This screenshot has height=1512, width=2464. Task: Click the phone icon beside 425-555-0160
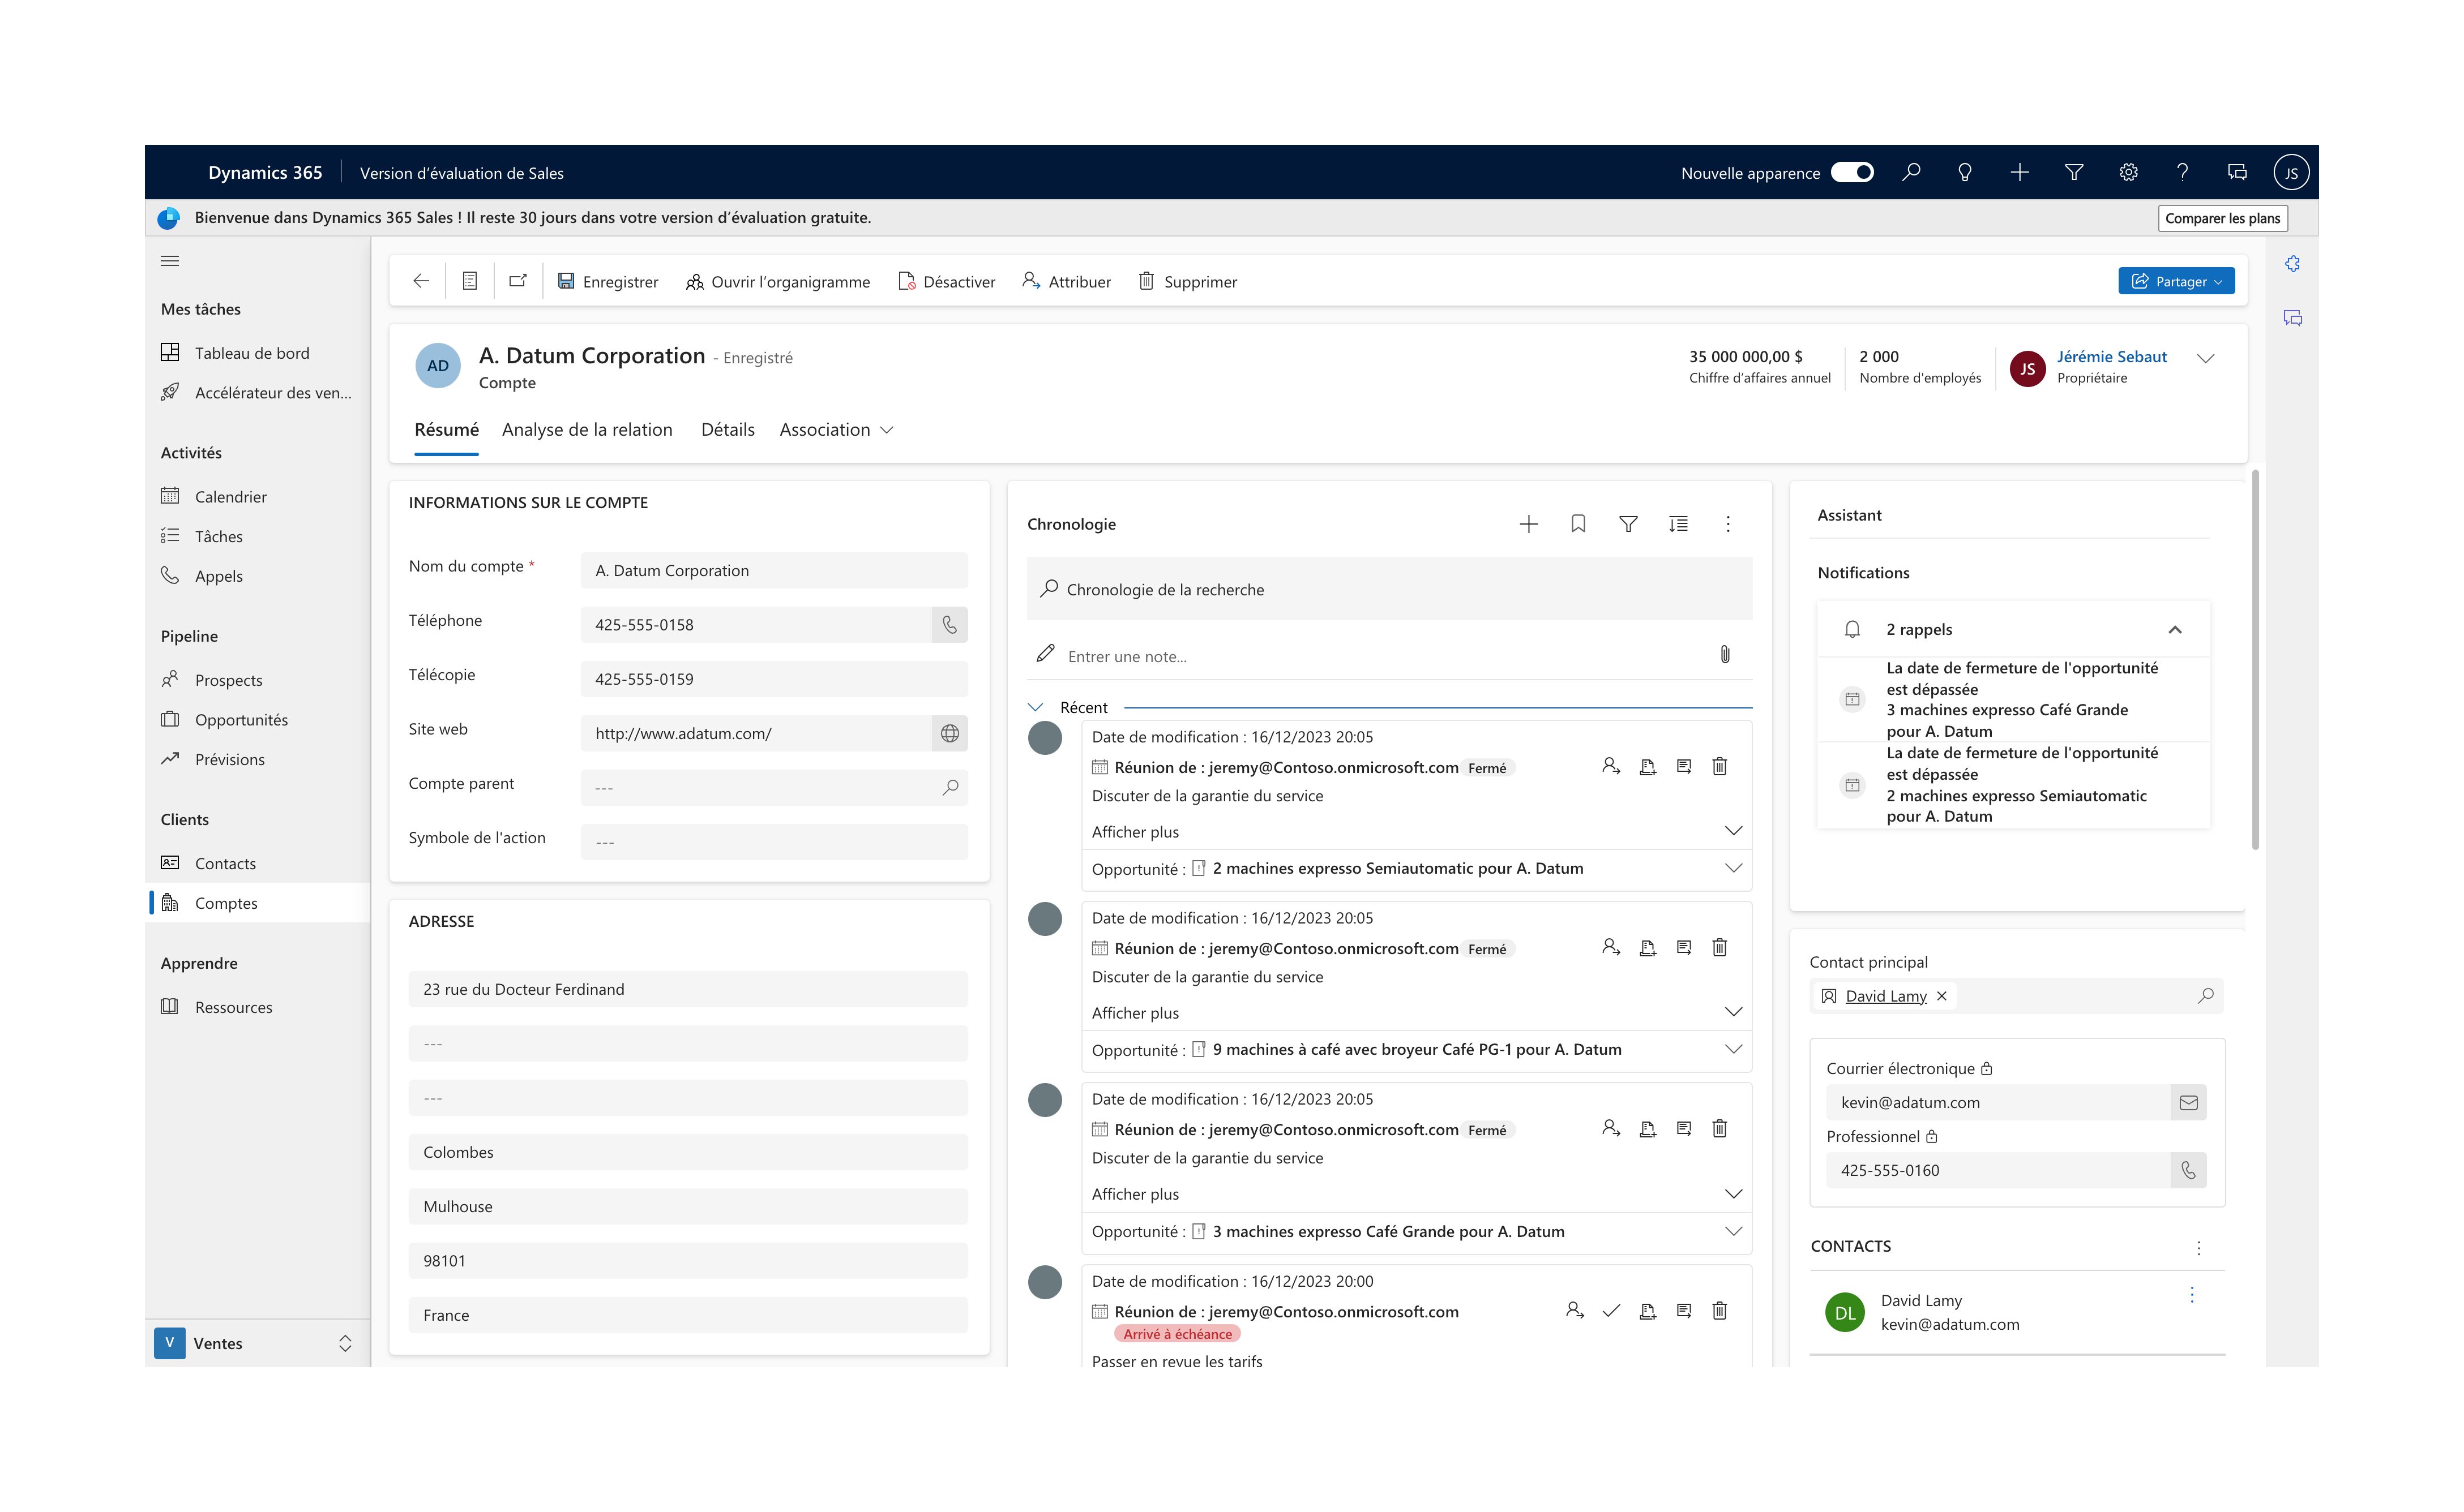coord(2189,1170)
